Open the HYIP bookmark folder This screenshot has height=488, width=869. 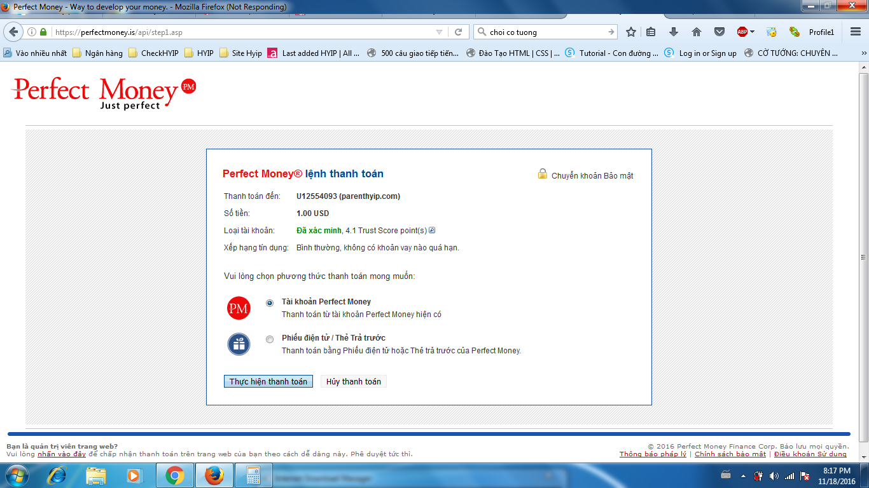tap(199, 53)
